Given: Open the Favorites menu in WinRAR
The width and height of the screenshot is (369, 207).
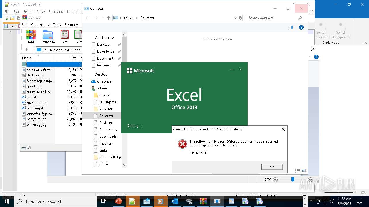Looking at the screenshot, I should 71,25.
